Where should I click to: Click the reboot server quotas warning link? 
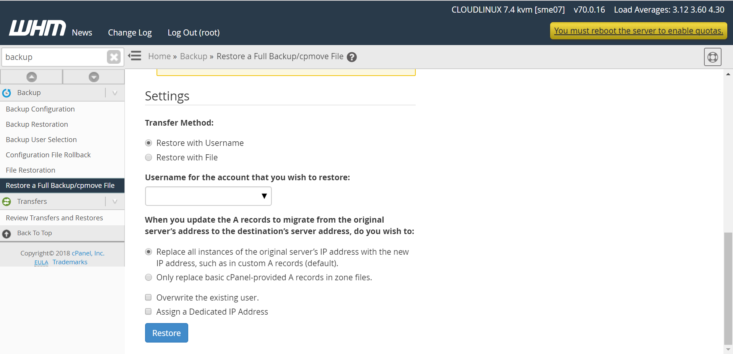point(638,31)
